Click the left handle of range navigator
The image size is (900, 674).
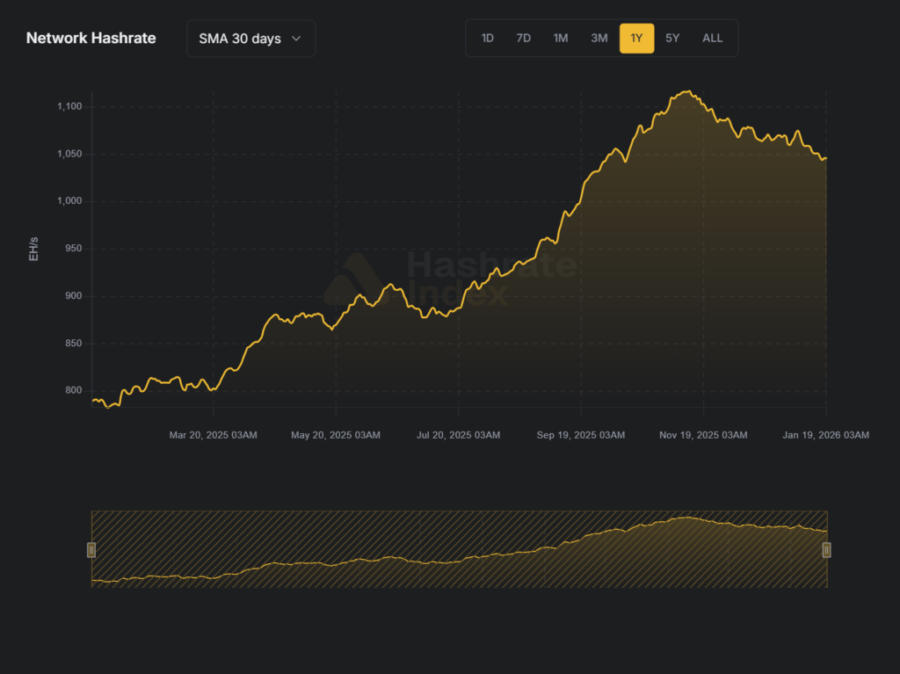coord(91,550)
